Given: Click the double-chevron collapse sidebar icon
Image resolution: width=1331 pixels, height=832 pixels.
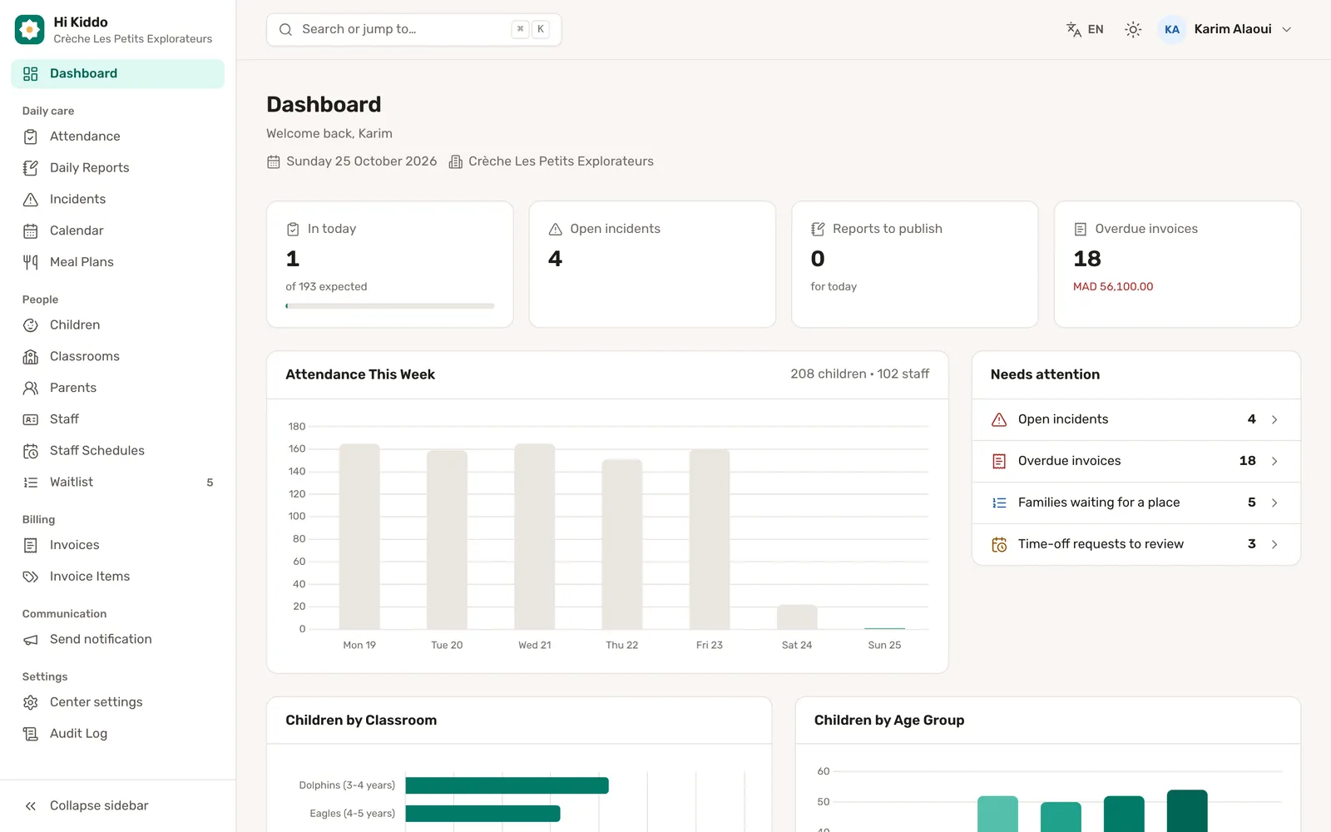Looking at the screenshot, I should (31, 806).
